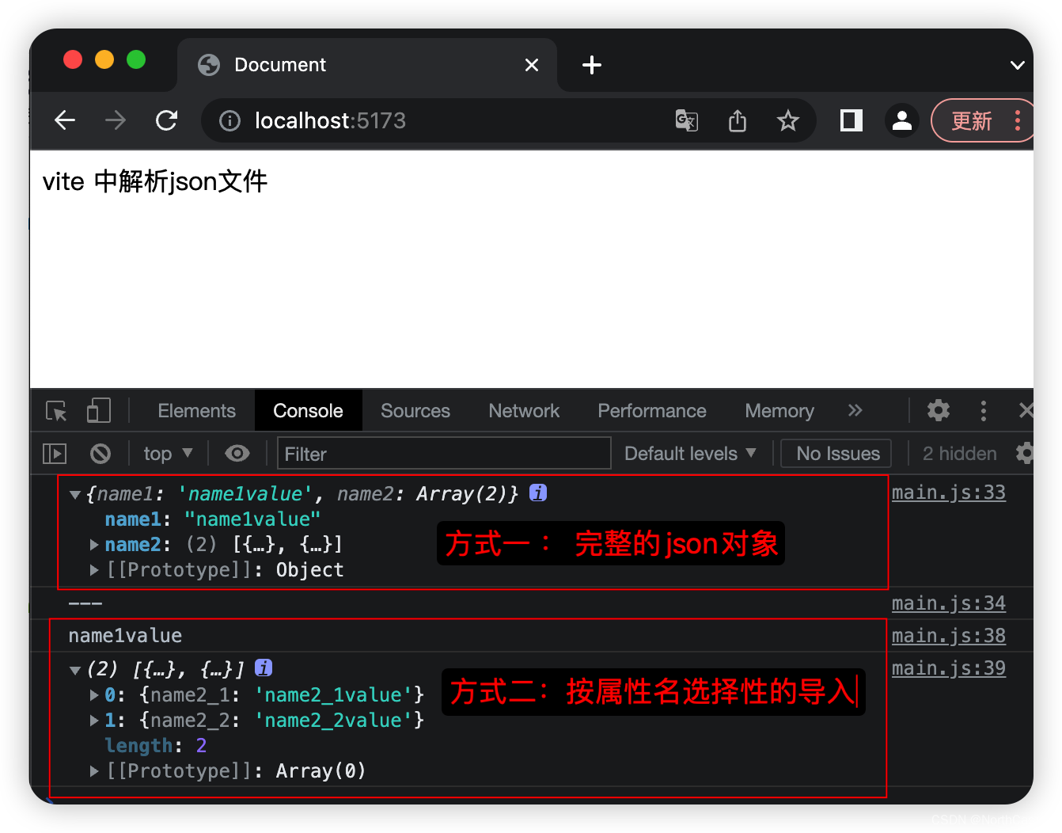Expand array item 1 name2_2
Screen dimensions: 1062x833
pos(94,721)
